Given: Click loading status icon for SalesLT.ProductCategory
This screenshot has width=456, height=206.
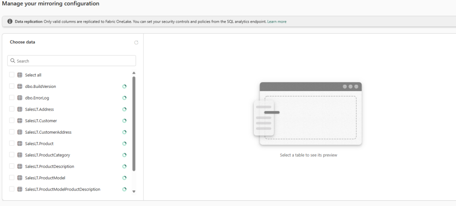Looking at the screenshot, I should click(125, 155).
